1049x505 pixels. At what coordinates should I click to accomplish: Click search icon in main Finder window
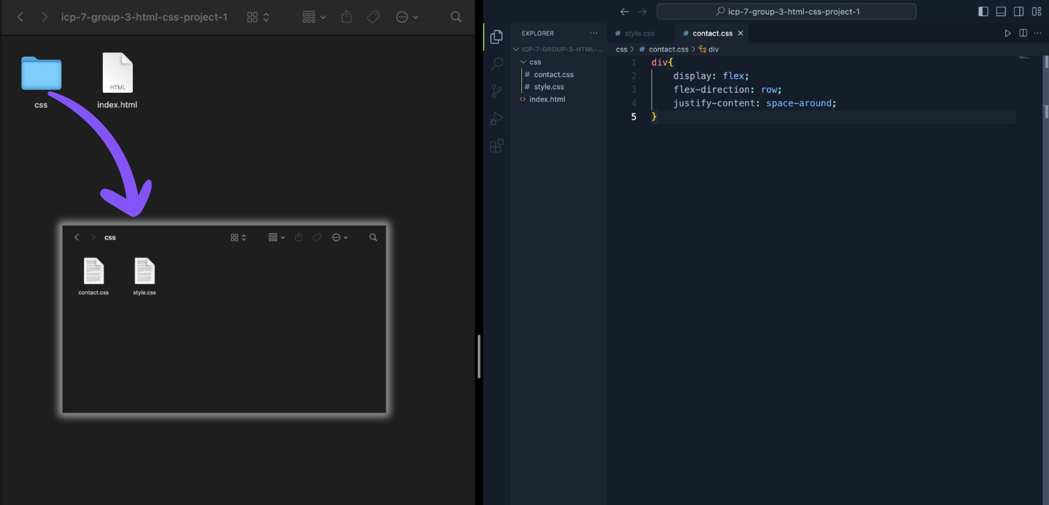coord(456,17)
